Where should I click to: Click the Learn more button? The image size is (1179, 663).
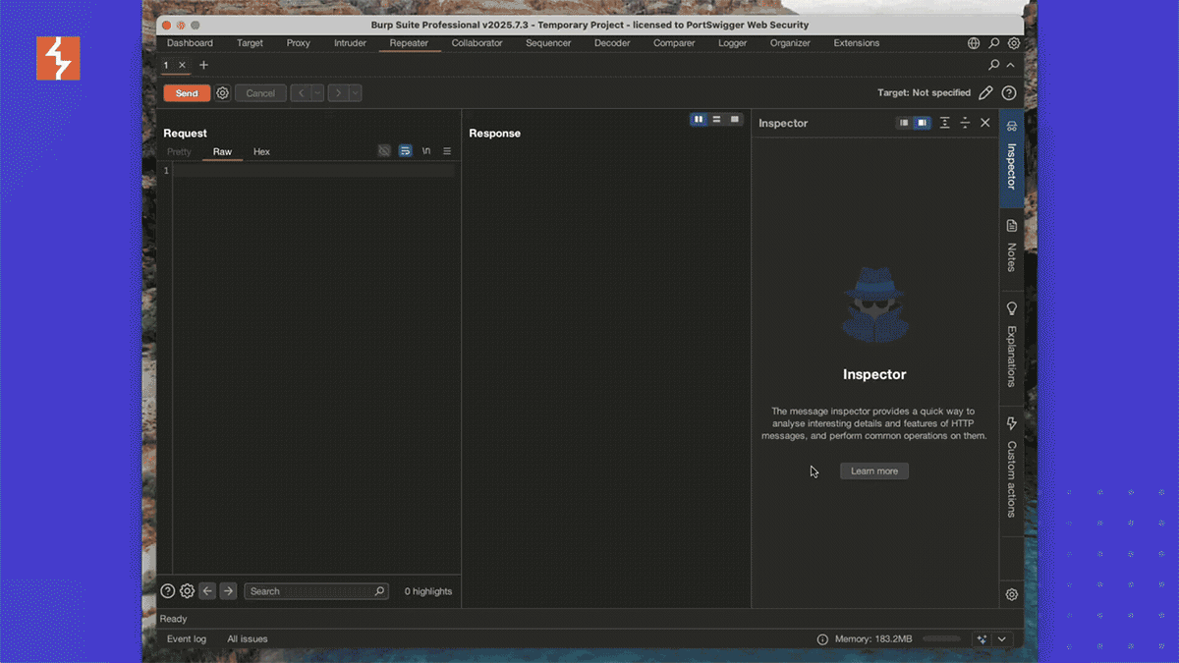[873, 470]
